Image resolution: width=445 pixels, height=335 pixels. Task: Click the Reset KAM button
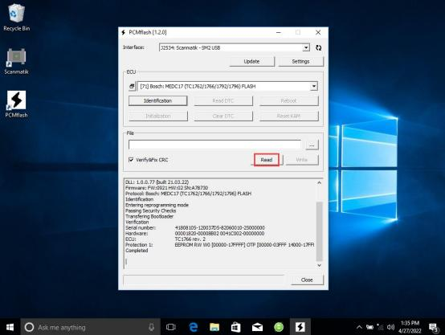click(x=288, y=116)
